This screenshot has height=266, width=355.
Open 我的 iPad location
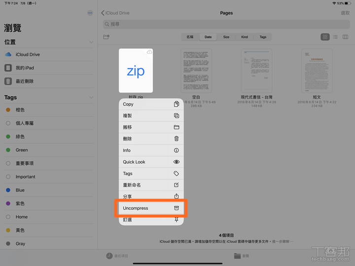coord(49,68)
